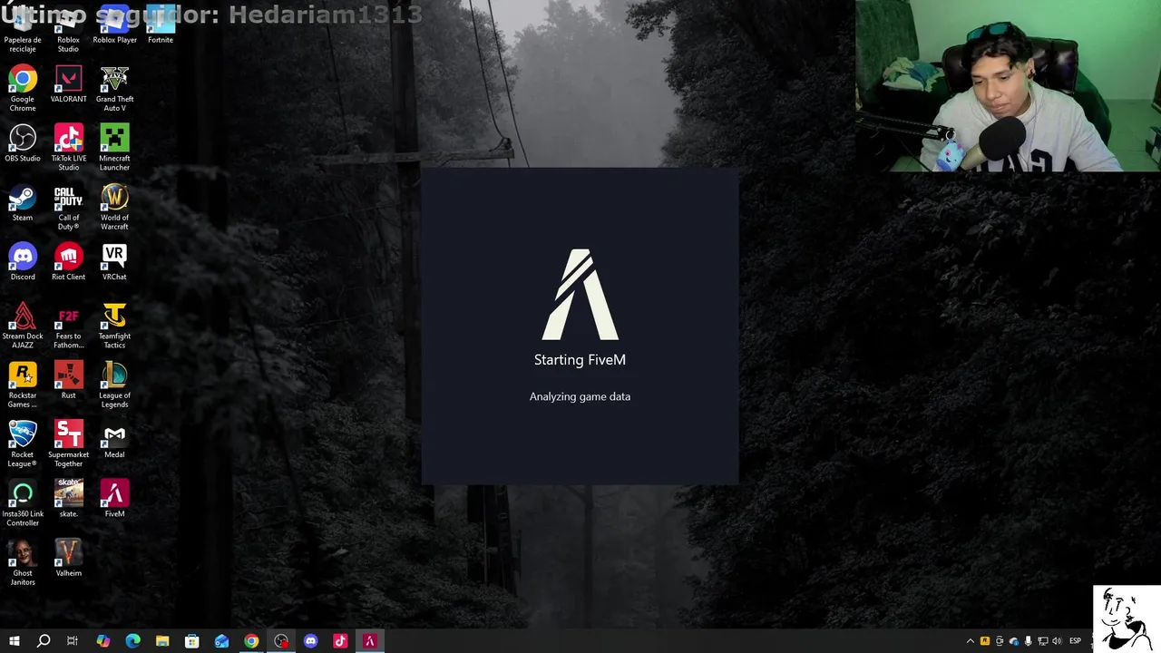The image size is (1161, 653).
Task: Select the Steam desktop shortcut
Action: coord(23,202)
